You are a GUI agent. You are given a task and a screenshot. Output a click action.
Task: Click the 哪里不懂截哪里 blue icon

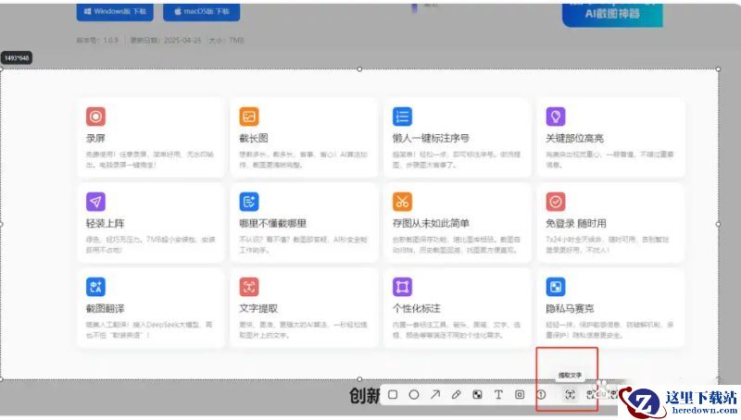click(249, 202)
